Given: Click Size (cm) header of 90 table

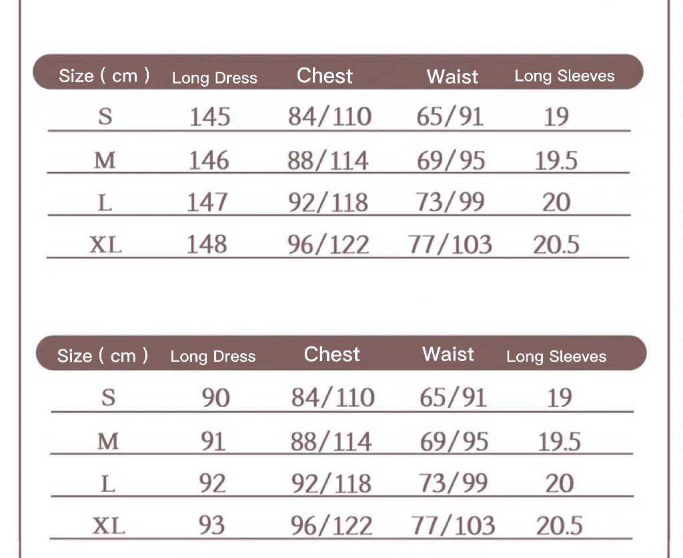Looking at the screenshot, I should (x=103, y=356).
